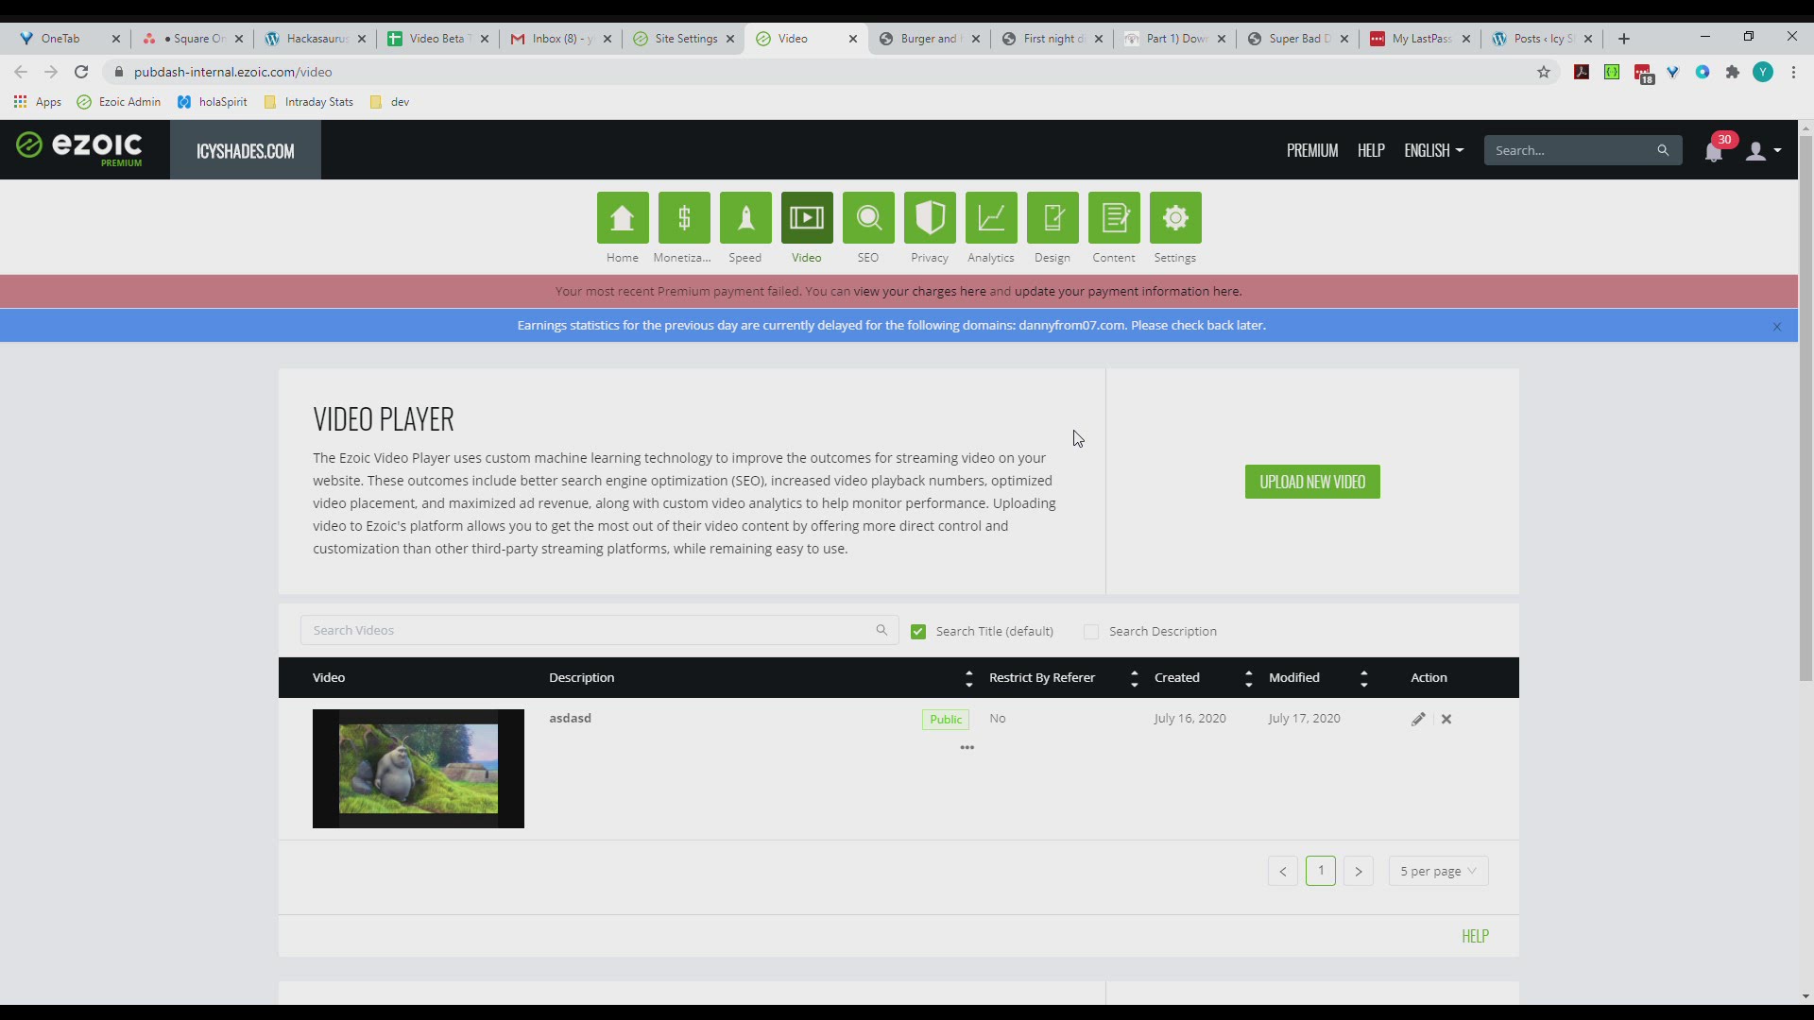
Task: Open the asdasd video thumbnail
Action: [x=419, y=769]
